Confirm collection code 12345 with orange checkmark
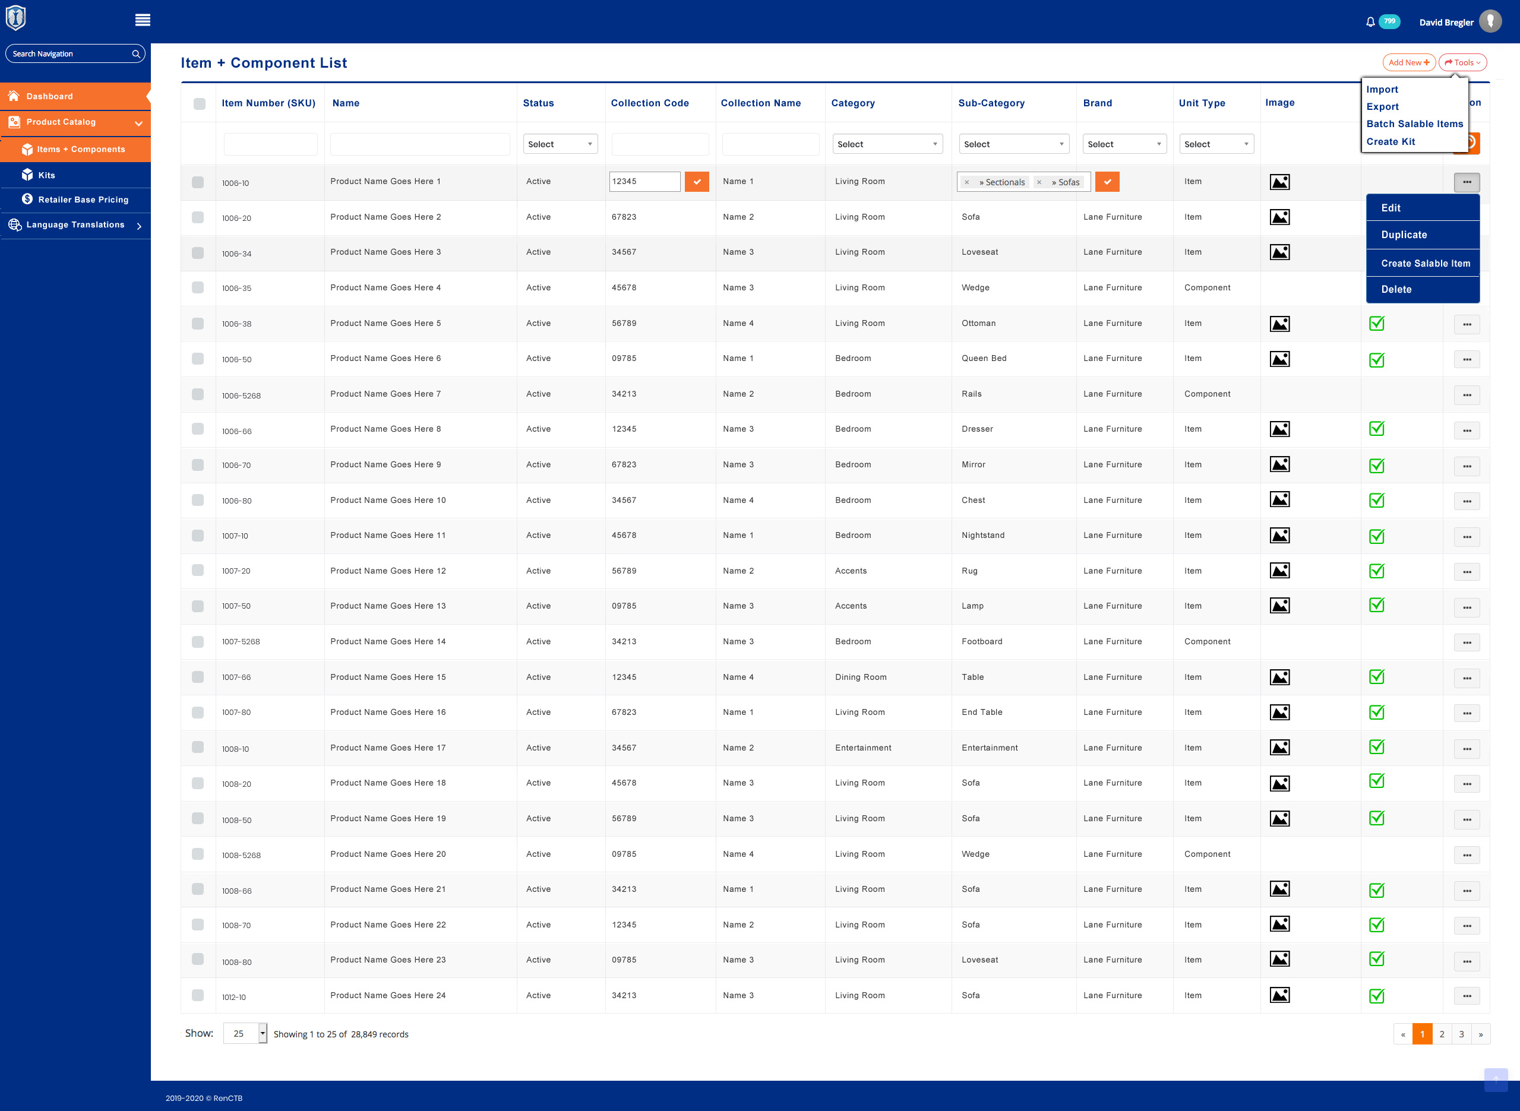 (697, 182)
